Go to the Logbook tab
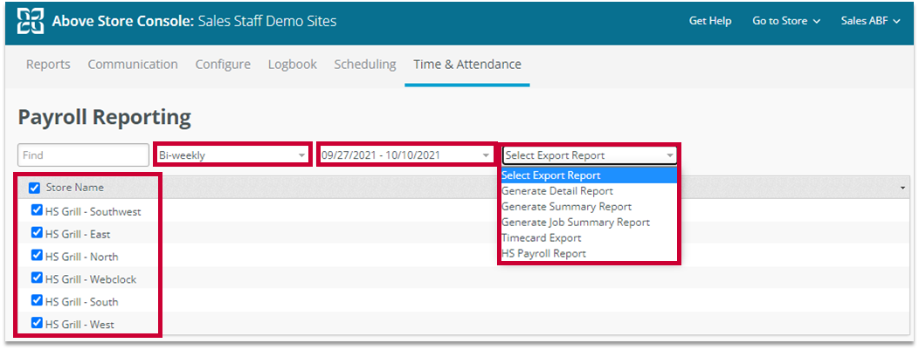 [292, 65]
